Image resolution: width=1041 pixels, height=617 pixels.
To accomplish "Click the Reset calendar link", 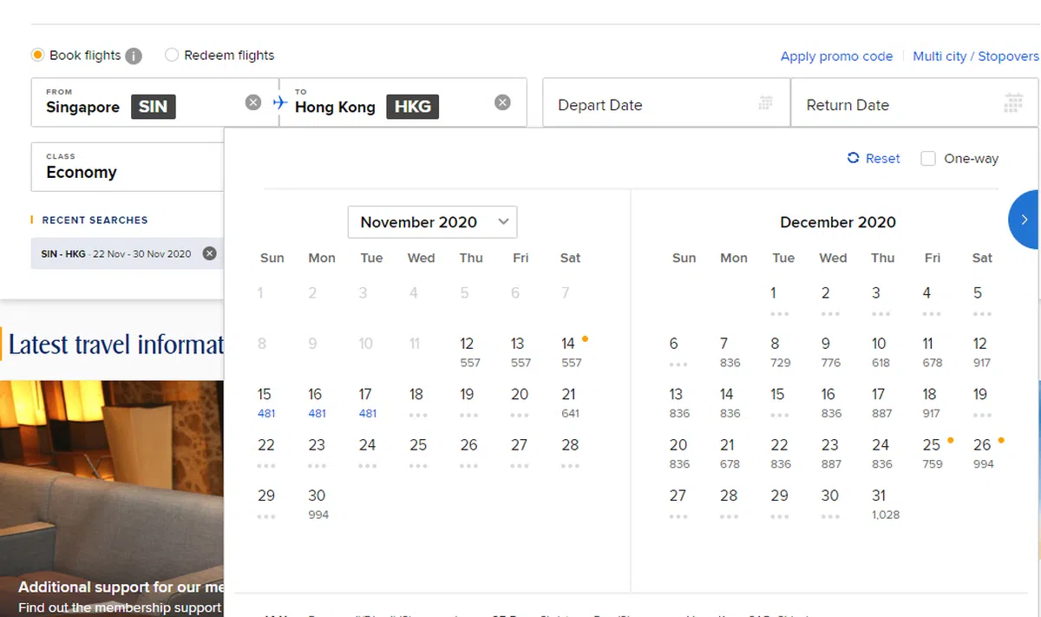I will pyautogui.click(x=874, y=158).
